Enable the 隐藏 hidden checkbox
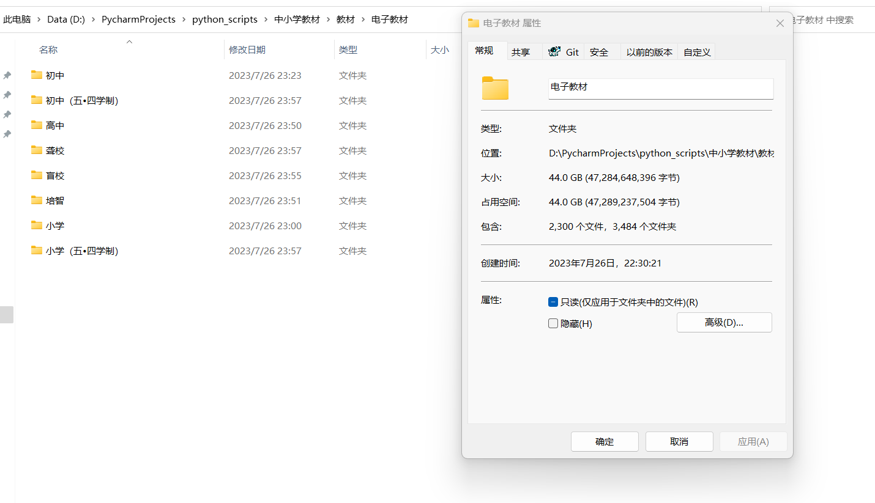 (x=553, y=324)
